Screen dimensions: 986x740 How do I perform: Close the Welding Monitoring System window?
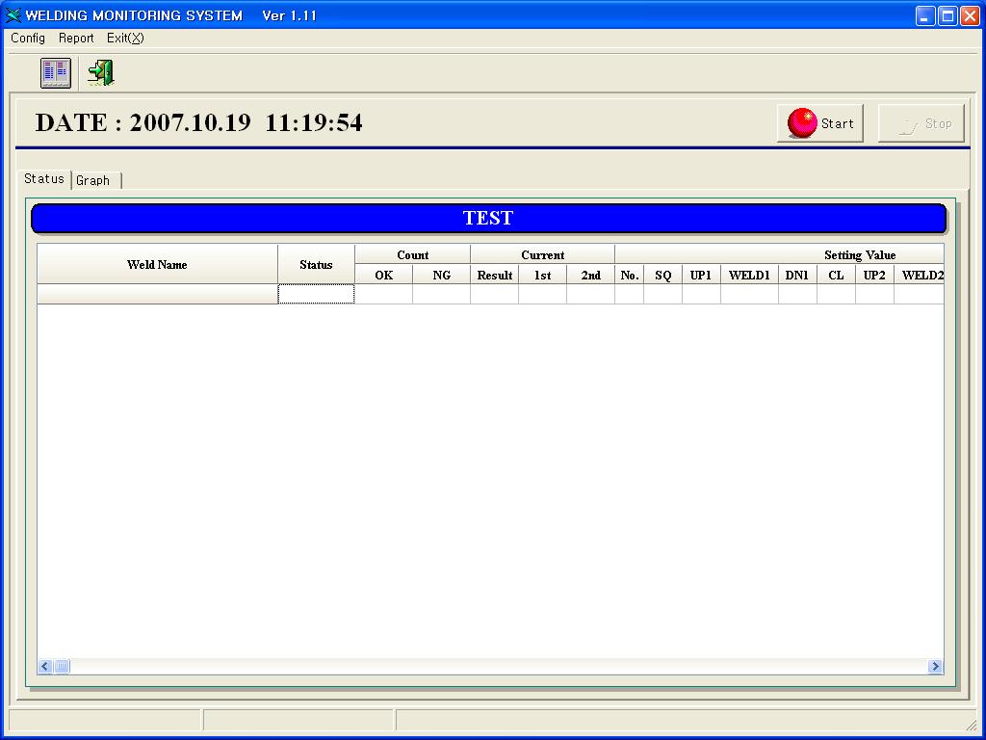click(970, 15)
